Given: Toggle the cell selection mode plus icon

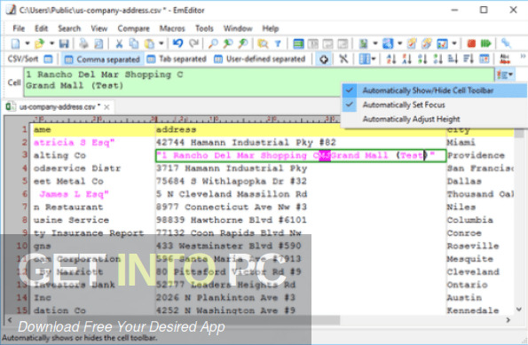Looking at the screenshot, I should tap(324, 59).
